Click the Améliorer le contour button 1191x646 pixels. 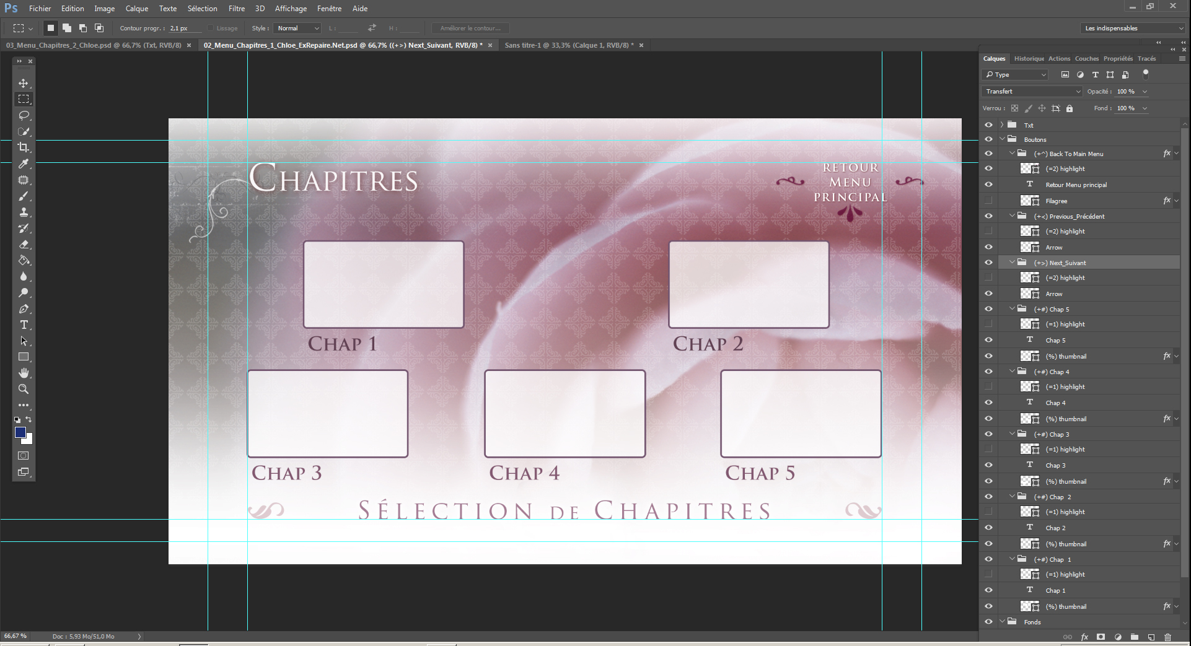(x=470, y=28)
